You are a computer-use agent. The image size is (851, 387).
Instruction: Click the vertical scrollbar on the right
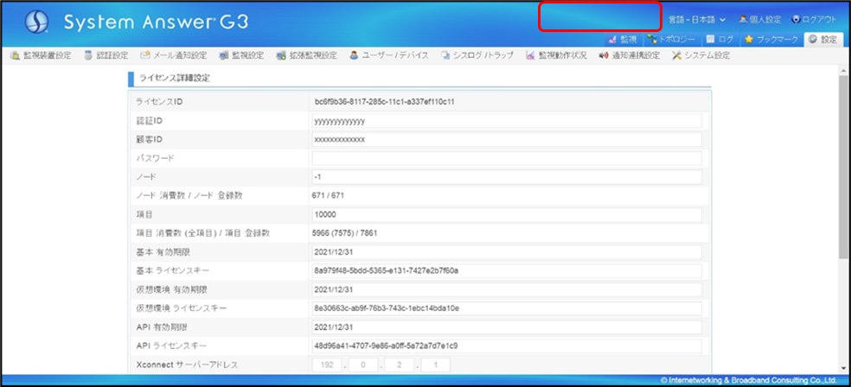pyautogui.click(x=844, y=173)
